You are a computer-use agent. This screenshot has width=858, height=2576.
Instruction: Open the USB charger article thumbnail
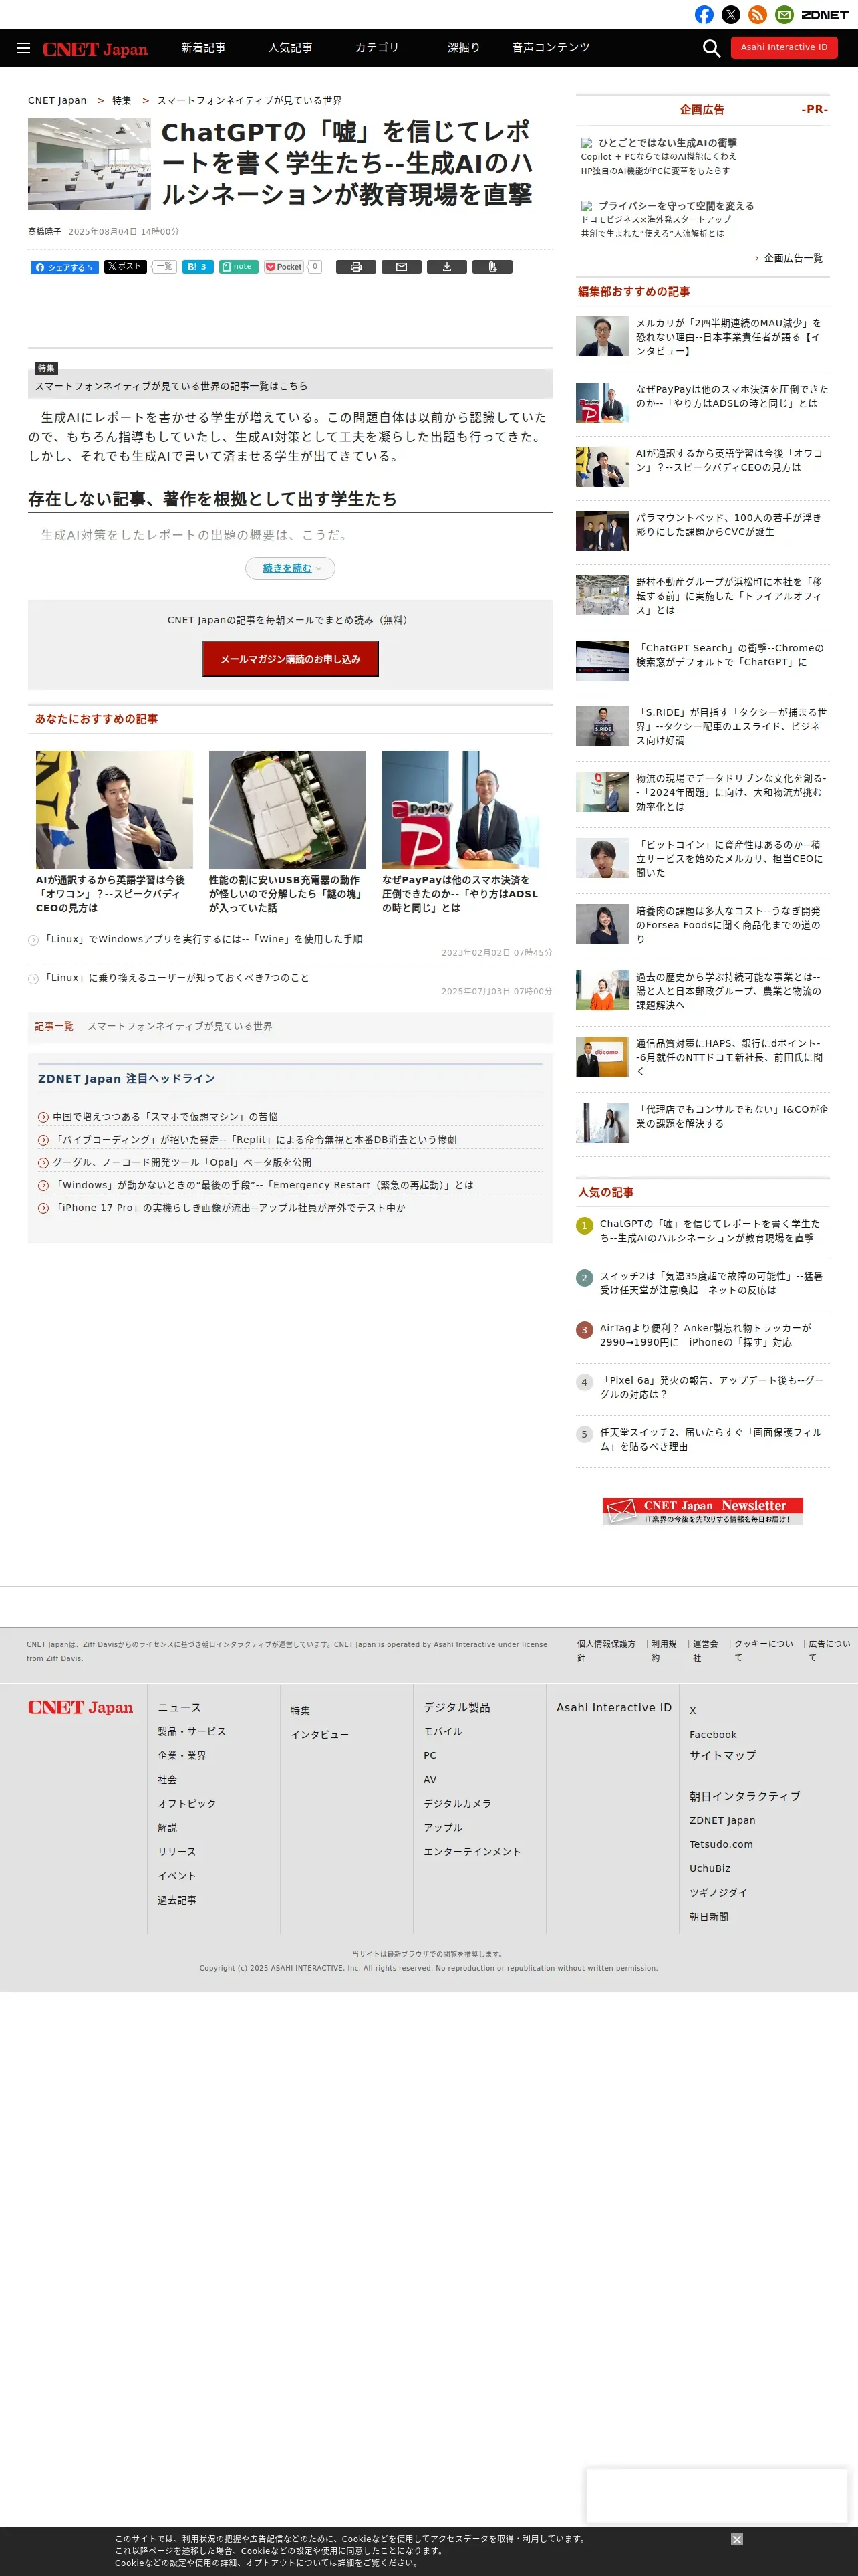[x=287, y=810]
